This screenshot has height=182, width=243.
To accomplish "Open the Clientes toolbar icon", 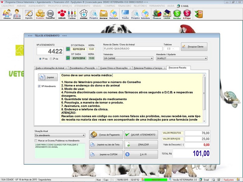I will click(7, 14).
